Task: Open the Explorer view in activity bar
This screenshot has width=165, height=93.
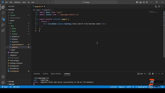Action: (3, 7)
